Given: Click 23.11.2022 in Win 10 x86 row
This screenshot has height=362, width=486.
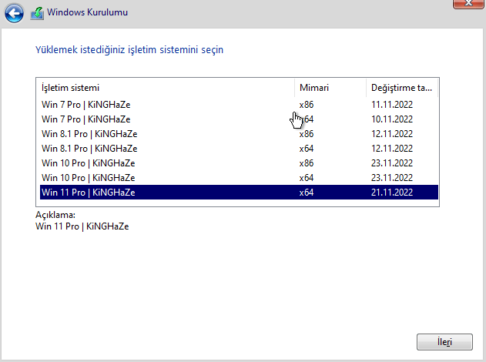Looking at the screenshot, I should [392, 163].
